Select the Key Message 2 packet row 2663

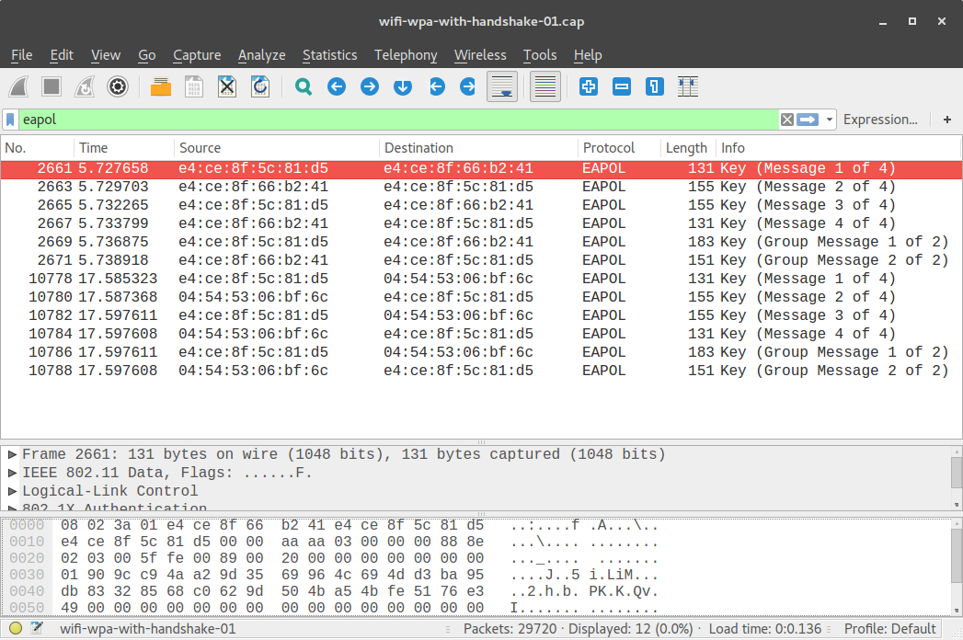[x=368, y=187]
